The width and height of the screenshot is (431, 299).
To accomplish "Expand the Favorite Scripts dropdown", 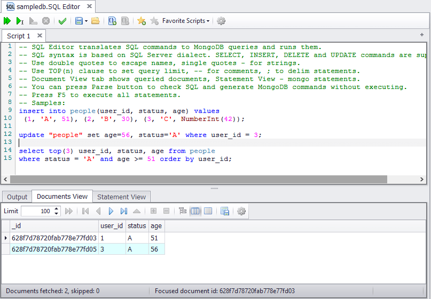I will [x=186, y=21].
